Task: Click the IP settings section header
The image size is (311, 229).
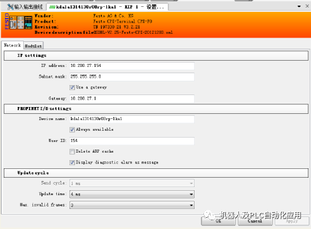Action: tap(156, 56)
